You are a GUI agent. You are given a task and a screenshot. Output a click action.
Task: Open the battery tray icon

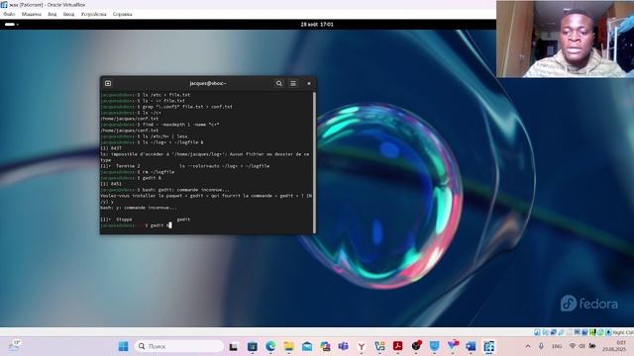coord(592,346)
